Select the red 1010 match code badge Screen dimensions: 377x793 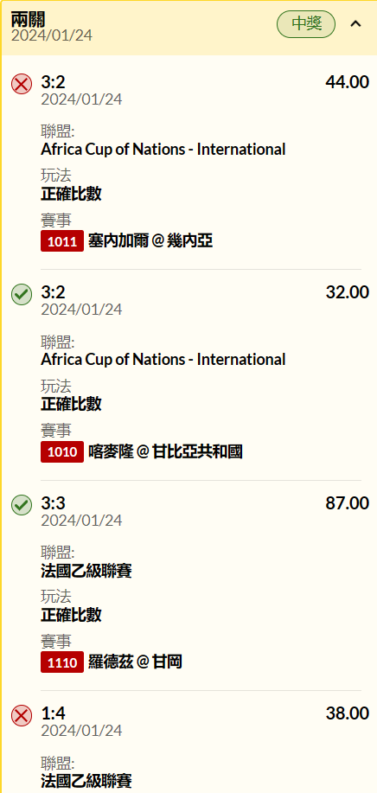click(x=62, y=451)
